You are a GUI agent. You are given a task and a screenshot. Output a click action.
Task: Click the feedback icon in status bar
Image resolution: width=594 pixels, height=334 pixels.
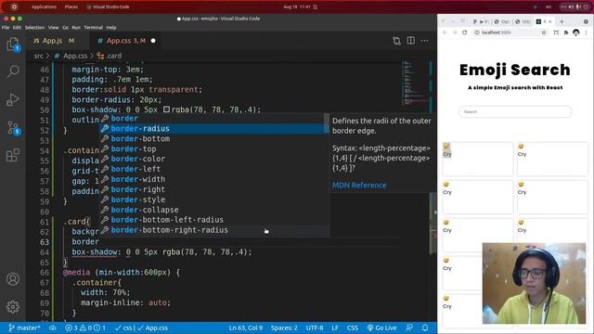click(409, 328)
